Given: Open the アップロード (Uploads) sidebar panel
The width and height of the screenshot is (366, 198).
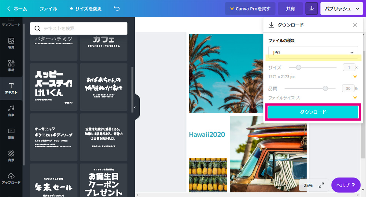Looking at the screenshot, I should tap(11, 179).
